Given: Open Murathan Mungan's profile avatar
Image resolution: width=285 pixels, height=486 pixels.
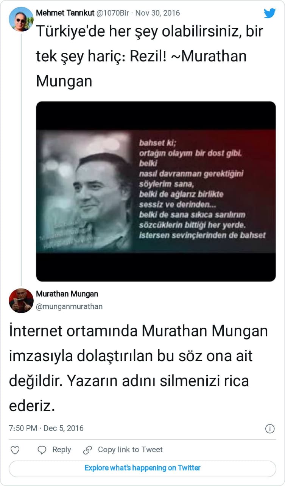Looking at the screenshot, I should (21, 300).
